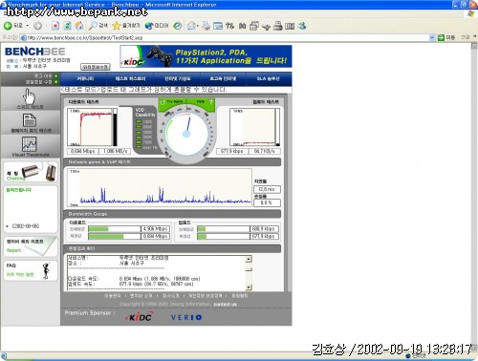
Task: Click the Refresh page icon
Action: 67,26
